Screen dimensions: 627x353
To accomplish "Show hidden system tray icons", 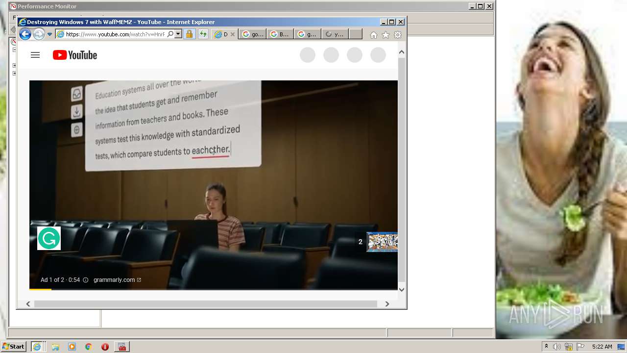I will tap(546, 347).
